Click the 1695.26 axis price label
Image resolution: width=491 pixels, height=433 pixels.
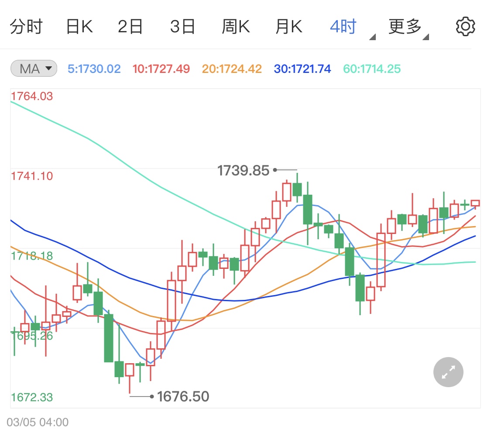tap(32, 336)
